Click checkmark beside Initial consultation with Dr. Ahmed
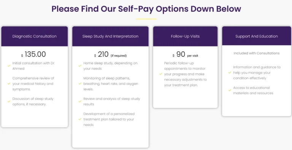Screen dimensions: 292x150 (x=9, y=66)
